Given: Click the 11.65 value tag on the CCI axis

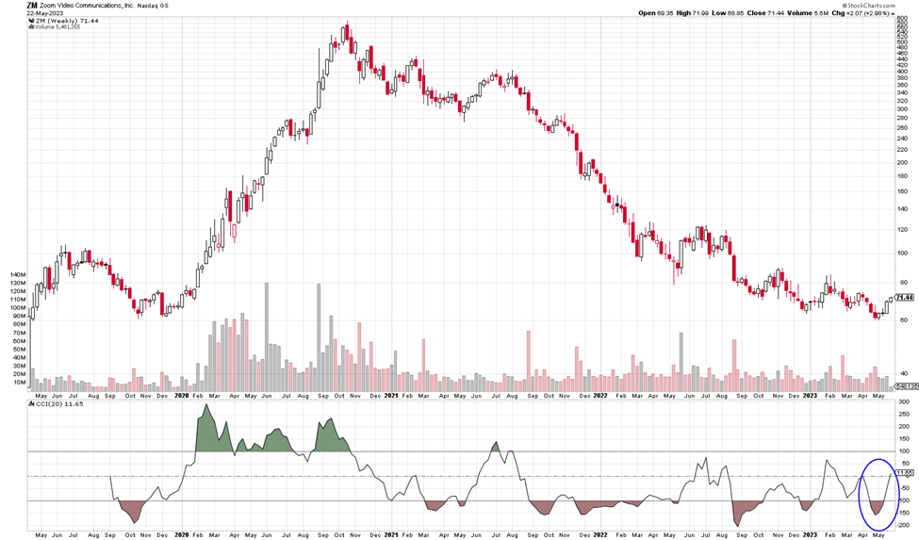Looking at the screenshot, I should pos(905,472).
